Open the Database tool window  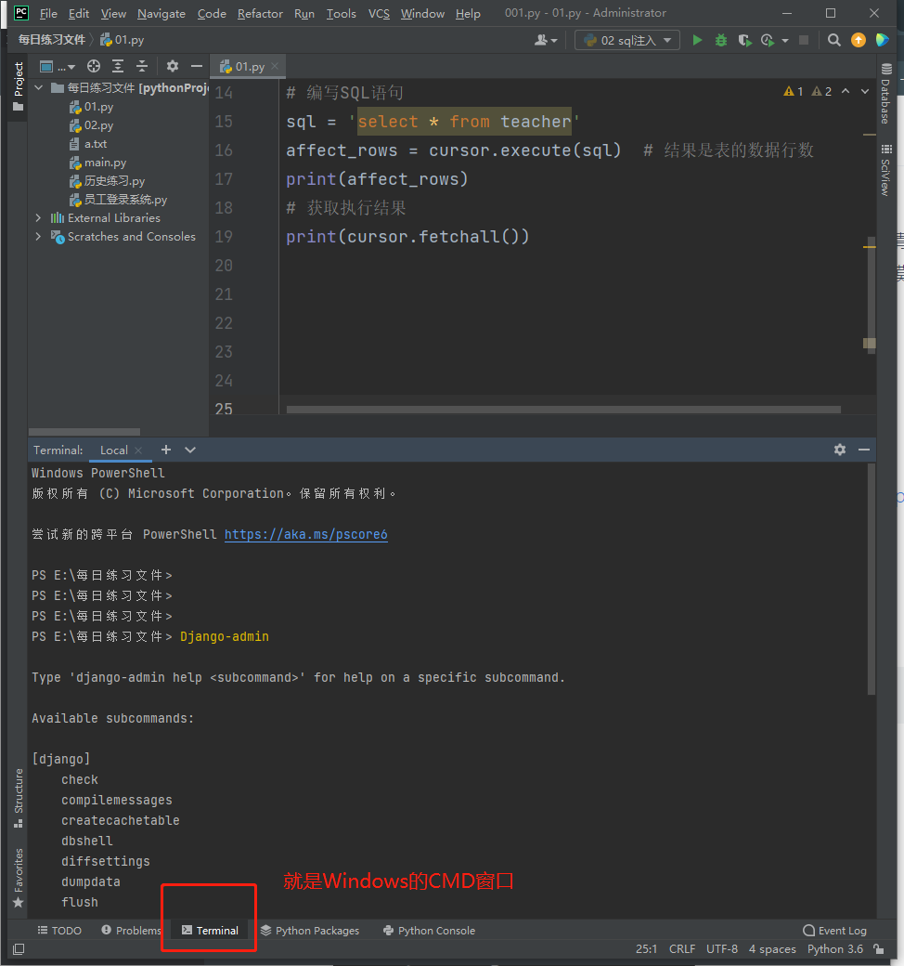[886, 94]
